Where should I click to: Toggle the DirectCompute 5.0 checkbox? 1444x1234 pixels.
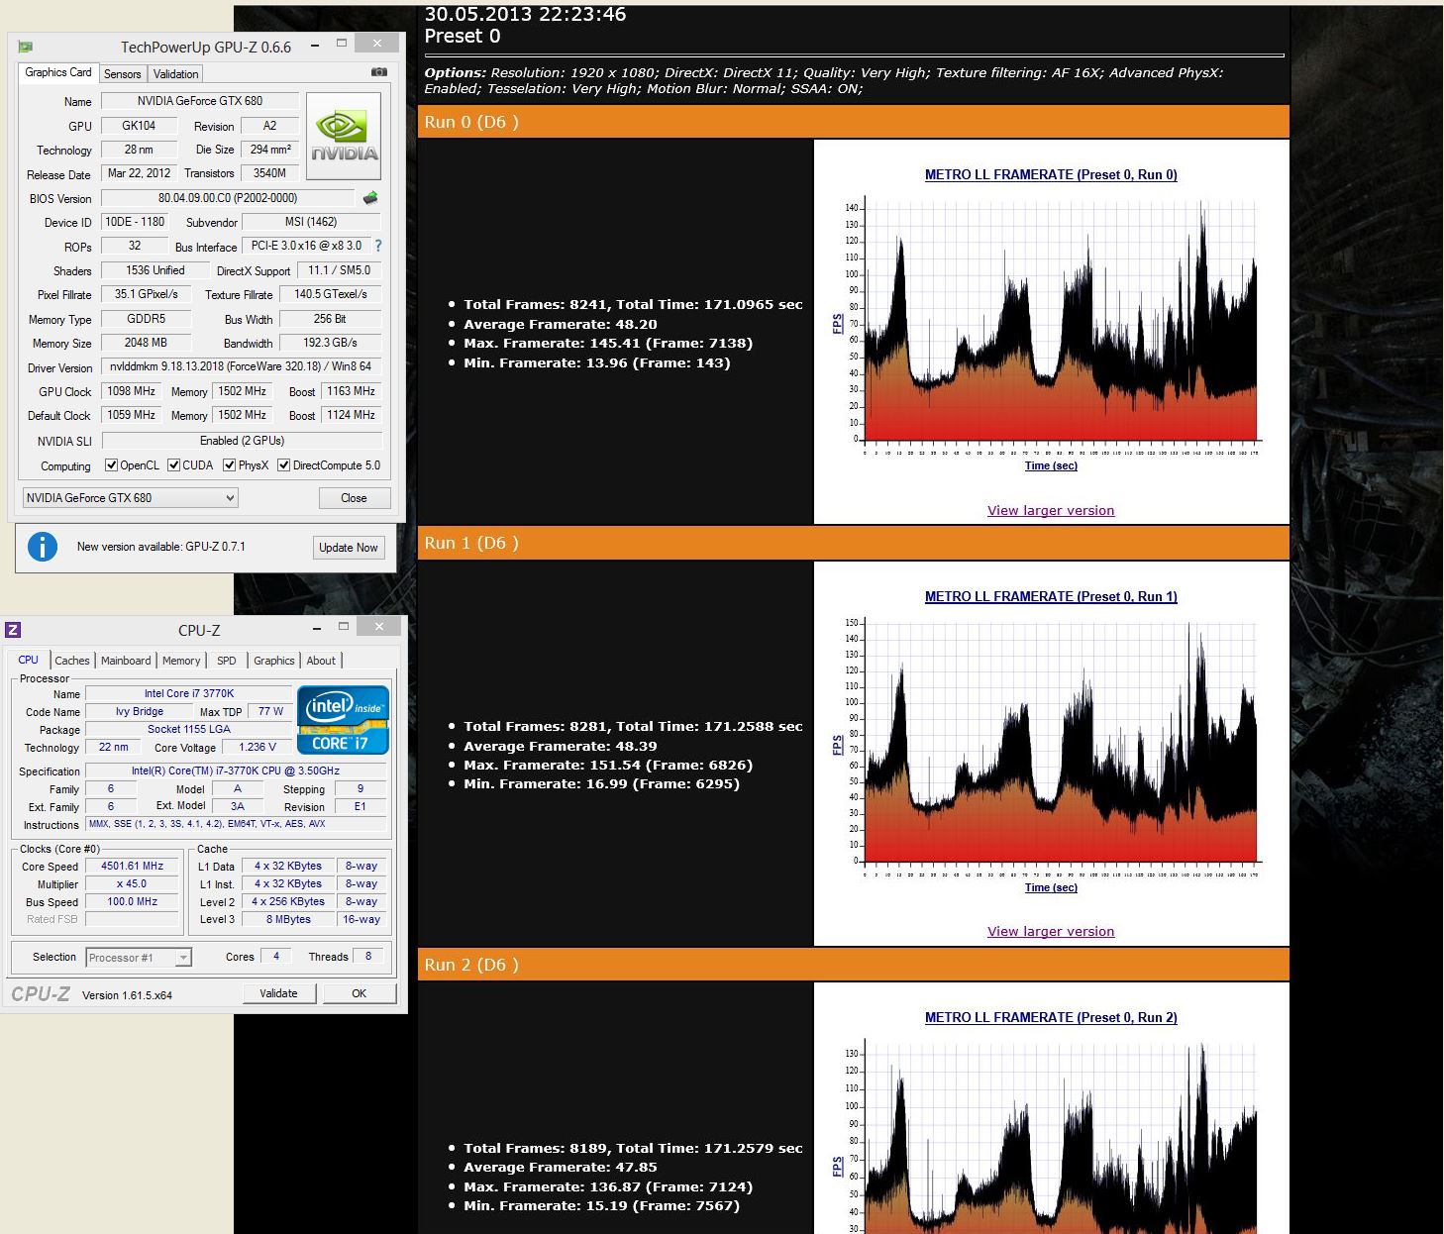[284, 465]
